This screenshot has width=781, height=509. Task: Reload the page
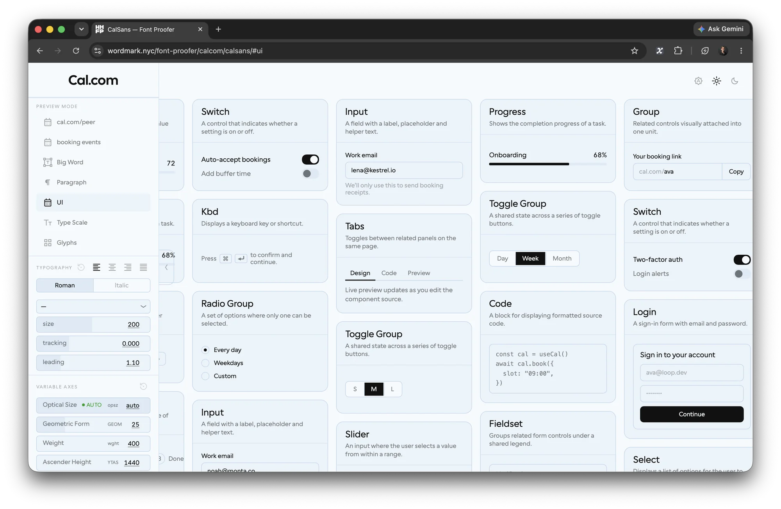[x=76, y=51]
